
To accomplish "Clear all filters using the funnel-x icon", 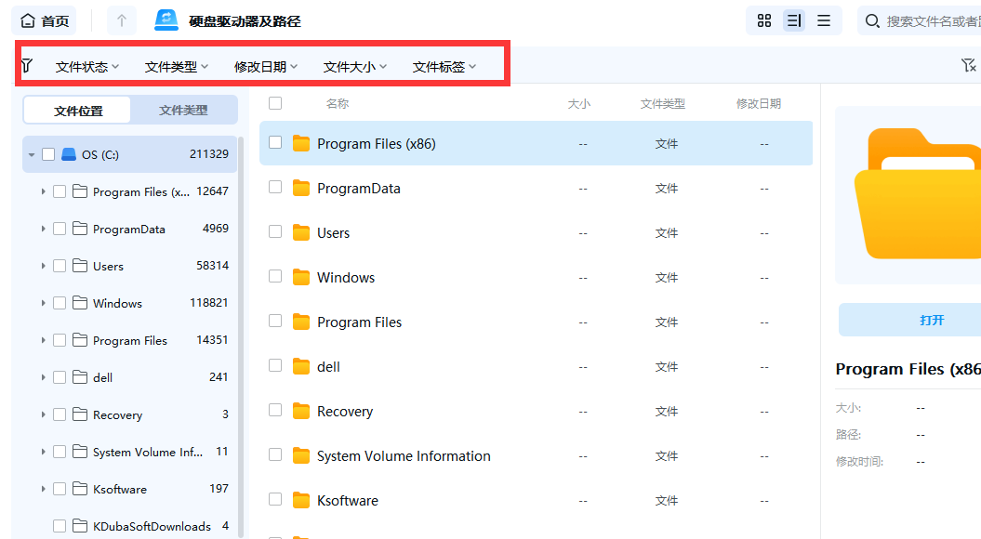I will [x=969, y=64].
